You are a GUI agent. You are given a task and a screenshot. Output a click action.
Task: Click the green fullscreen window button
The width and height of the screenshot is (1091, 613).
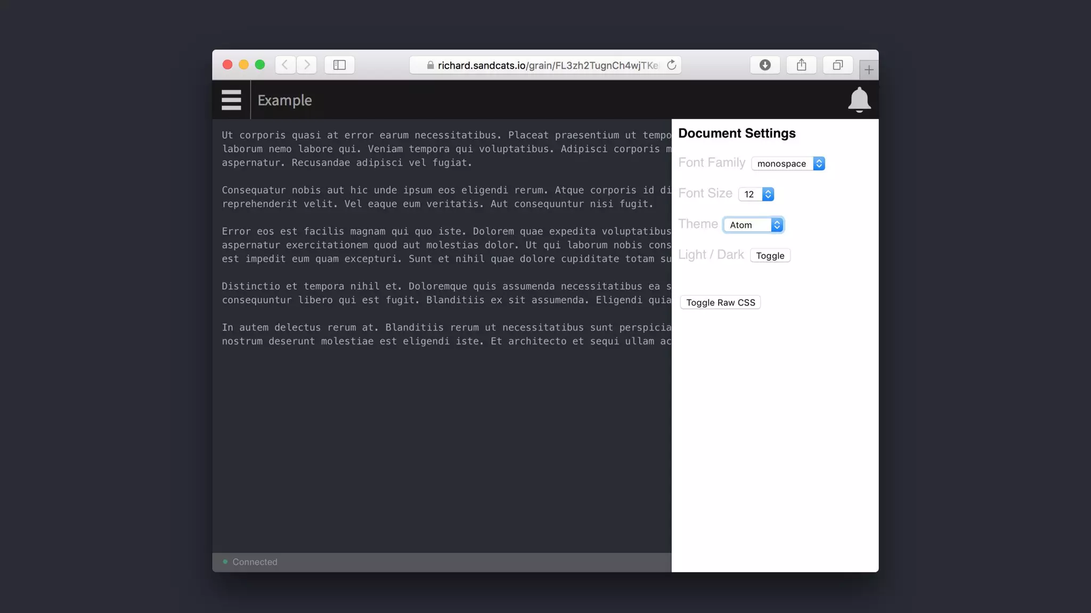[260, 65]
